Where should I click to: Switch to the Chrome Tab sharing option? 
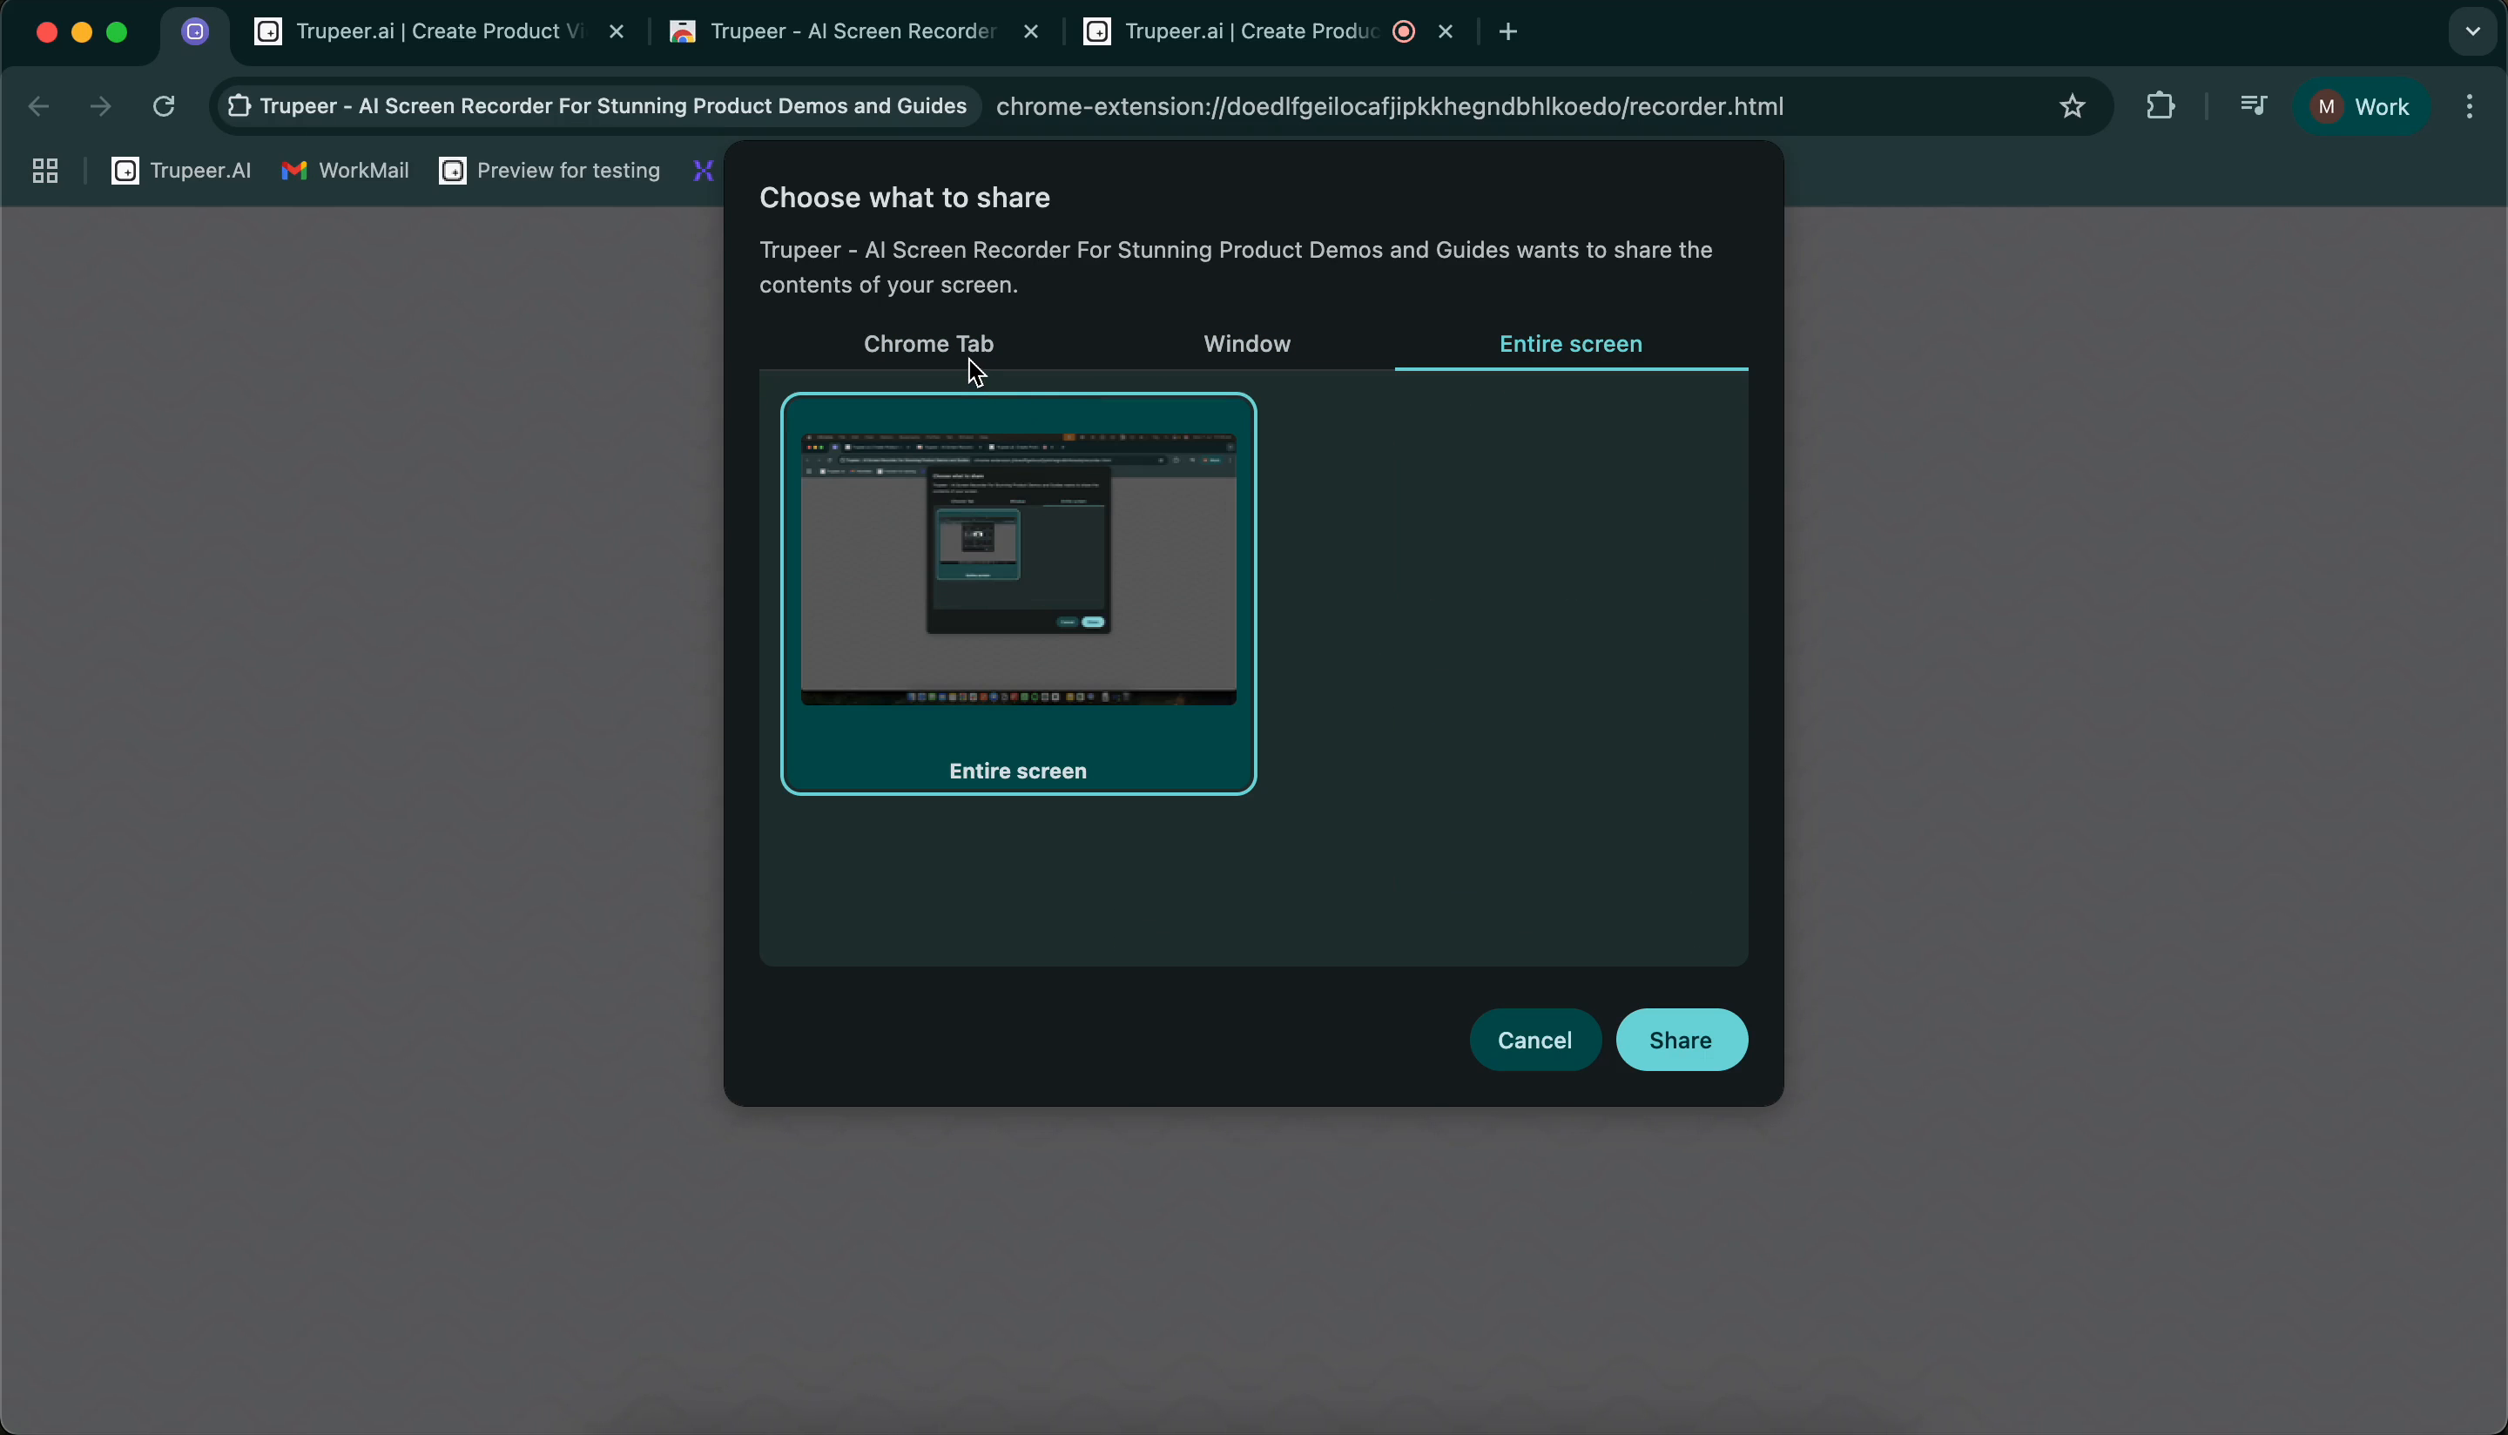click(927, 344)
